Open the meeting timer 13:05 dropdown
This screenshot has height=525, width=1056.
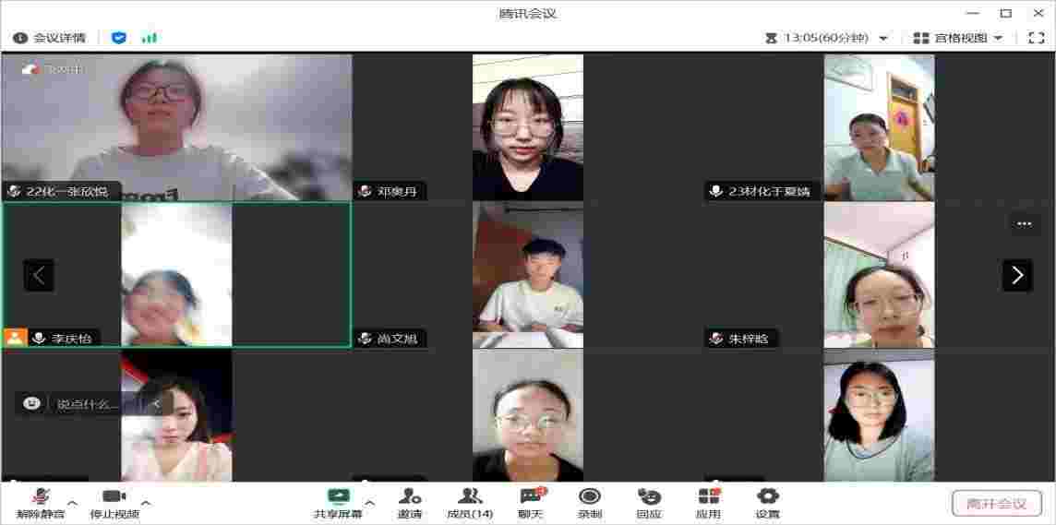[x=883, y=38]
